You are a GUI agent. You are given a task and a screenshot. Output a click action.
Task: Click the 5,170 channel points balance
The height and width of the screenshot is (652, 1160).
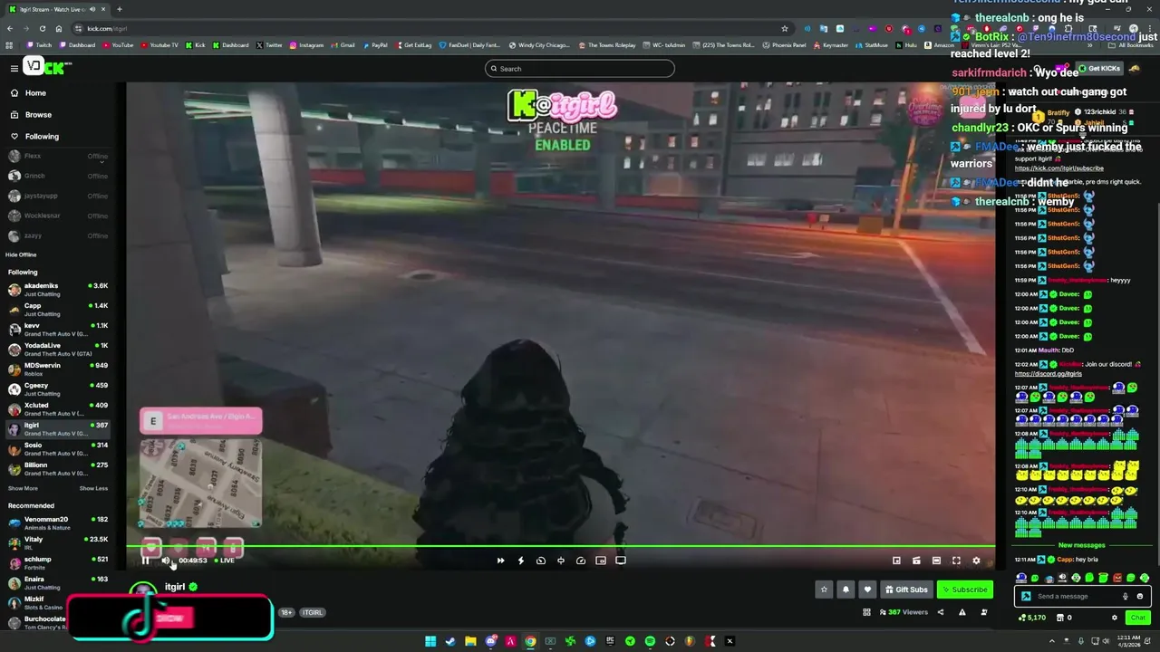pyautogui.click(x=1031, y=618)
